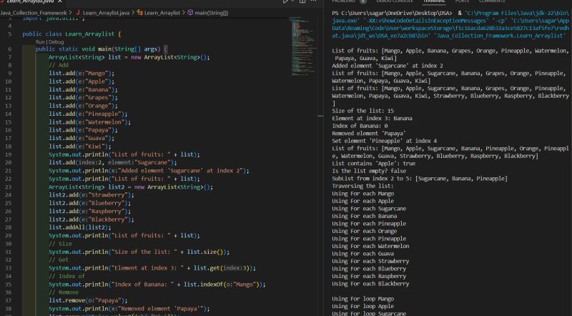Screen dimensions: 572x316
Task: Click the list.add("Mango") code line
Action: 82,74
